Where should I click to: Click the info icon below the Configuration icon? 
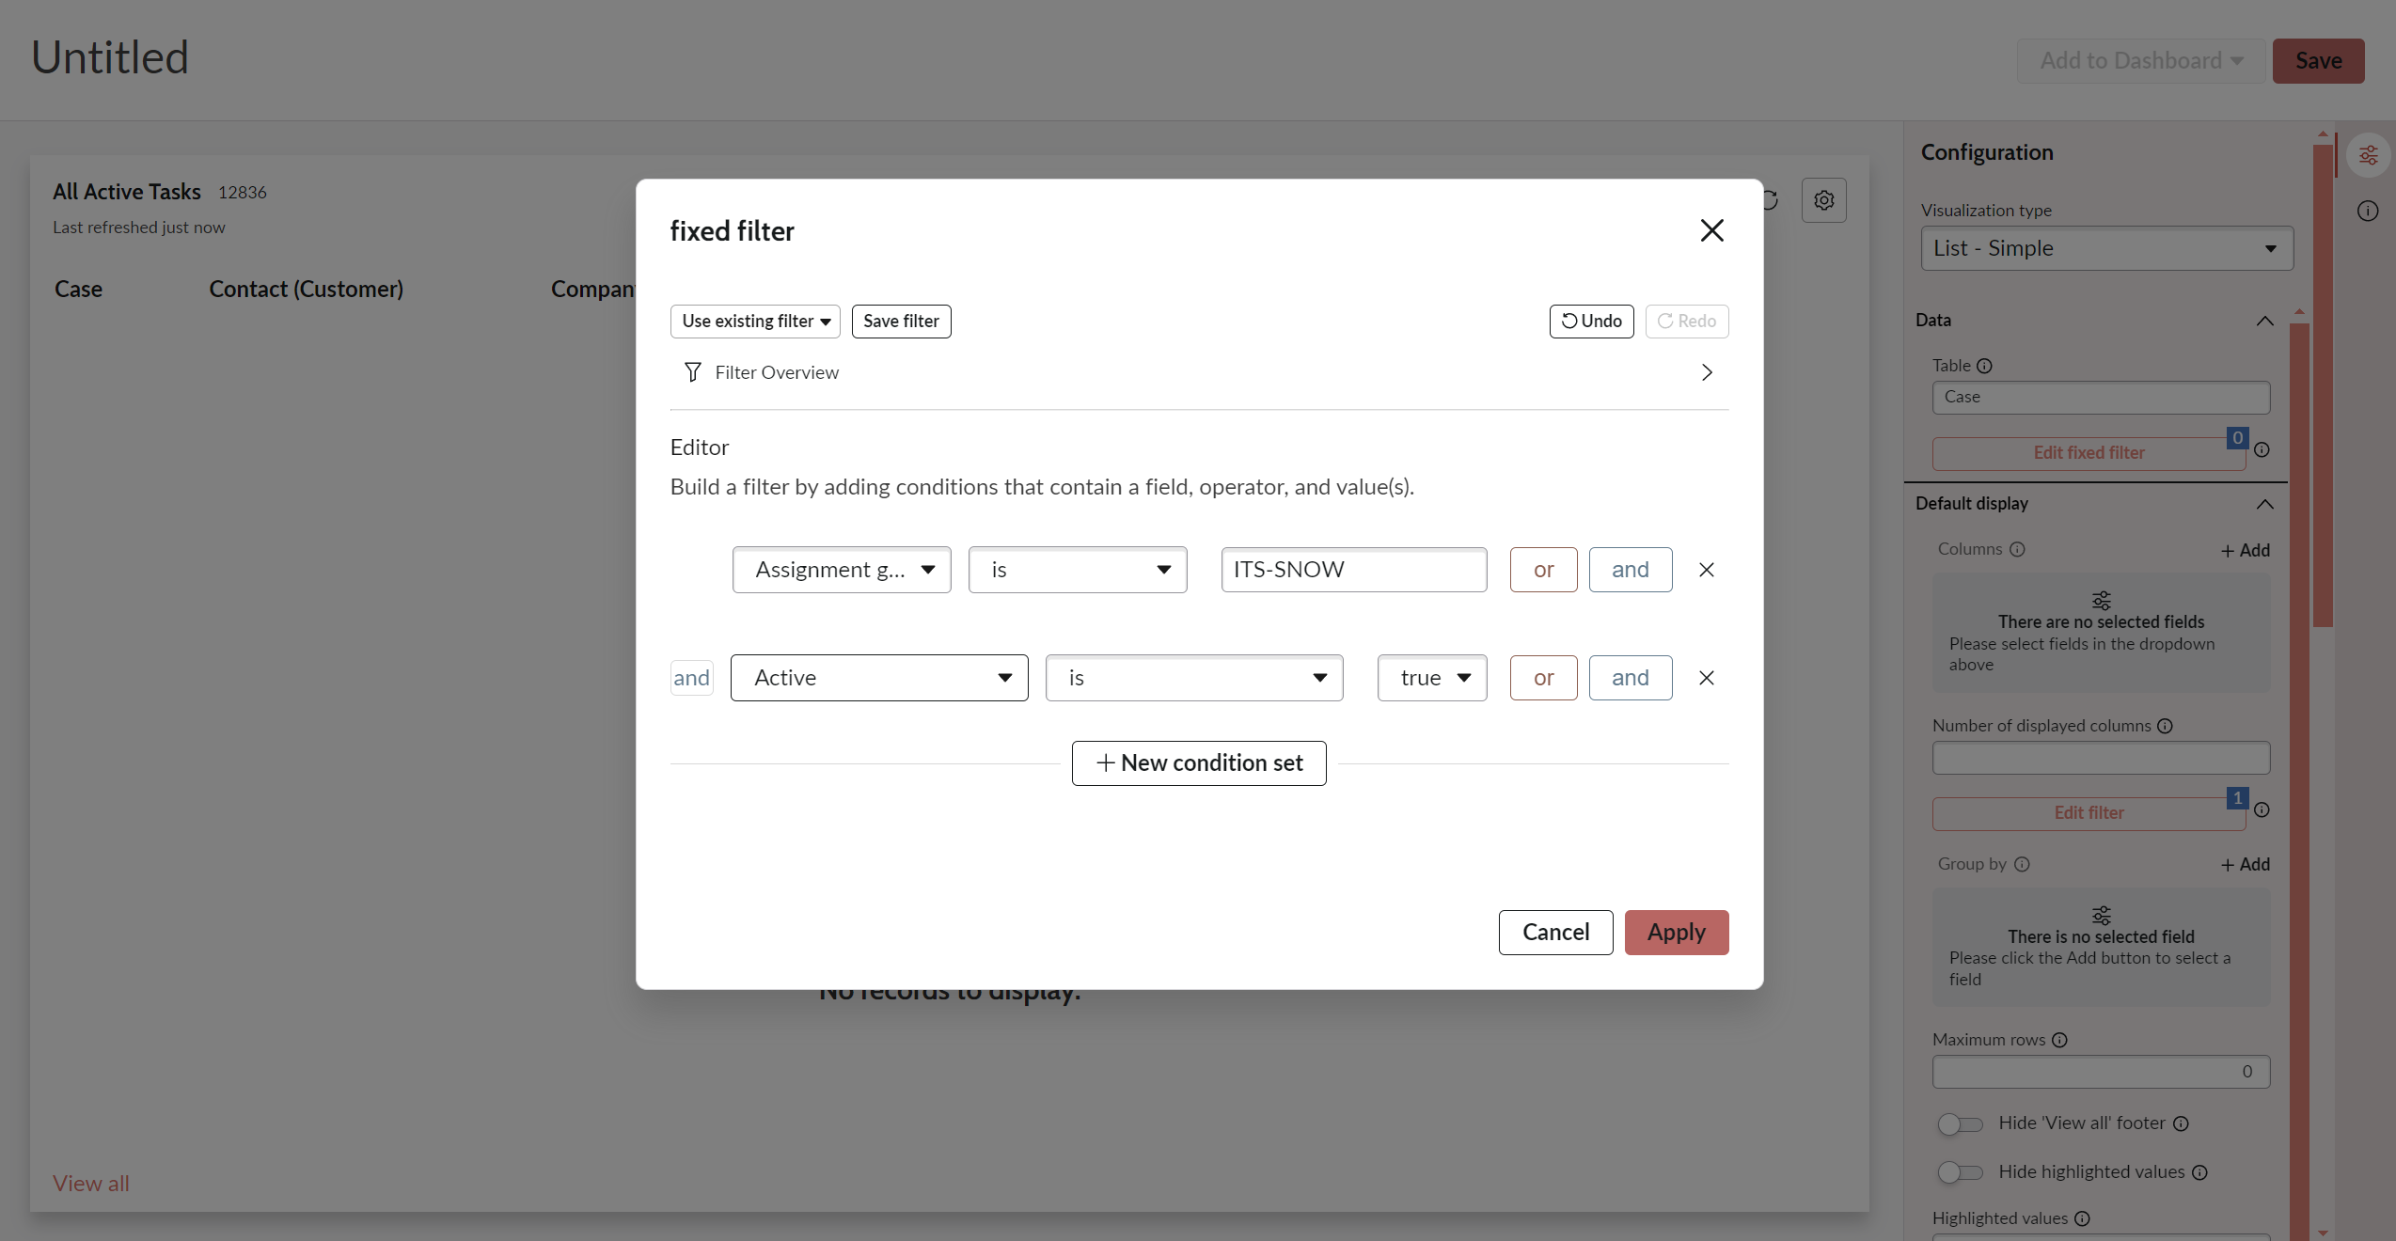pyautogui.click(x=2368, y=211)
